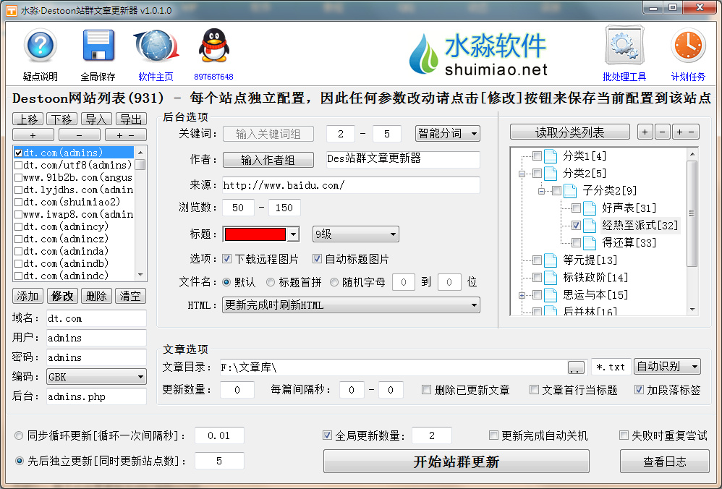Expand the 思运与本[15] tree node
Screen dimensions: 722x489
pos(522,296)
